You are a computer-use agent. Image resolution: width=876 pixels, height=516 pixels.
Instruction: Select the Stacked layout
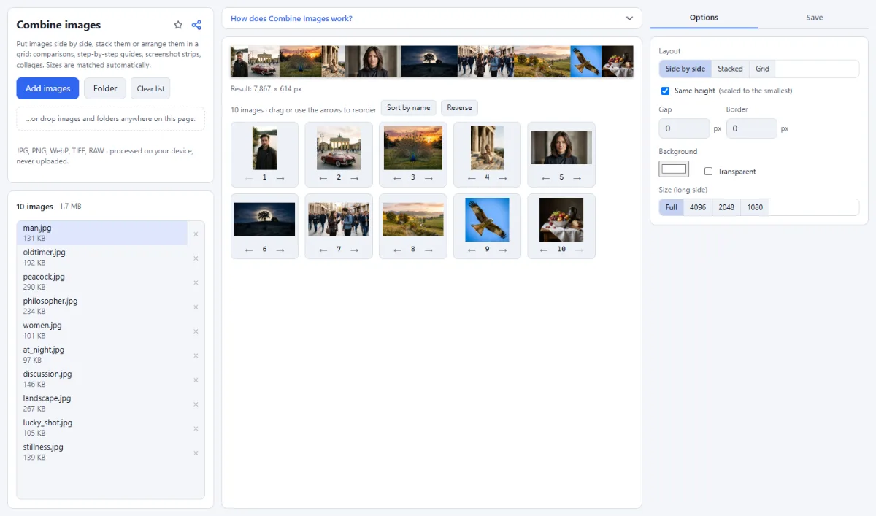point(730,69)
